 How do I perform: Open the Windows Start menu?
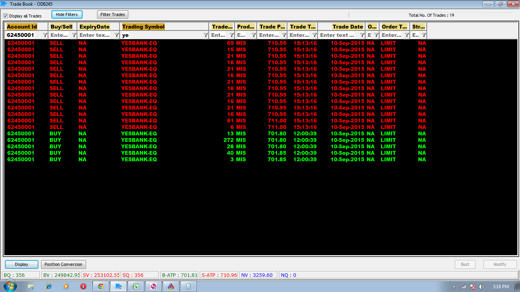(10, 286)
